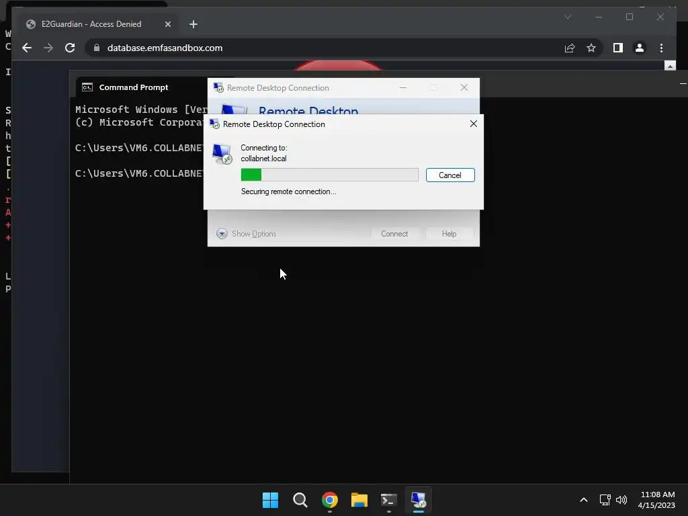Click the Remote Desktop computer icon in dialog

point(222,154)
